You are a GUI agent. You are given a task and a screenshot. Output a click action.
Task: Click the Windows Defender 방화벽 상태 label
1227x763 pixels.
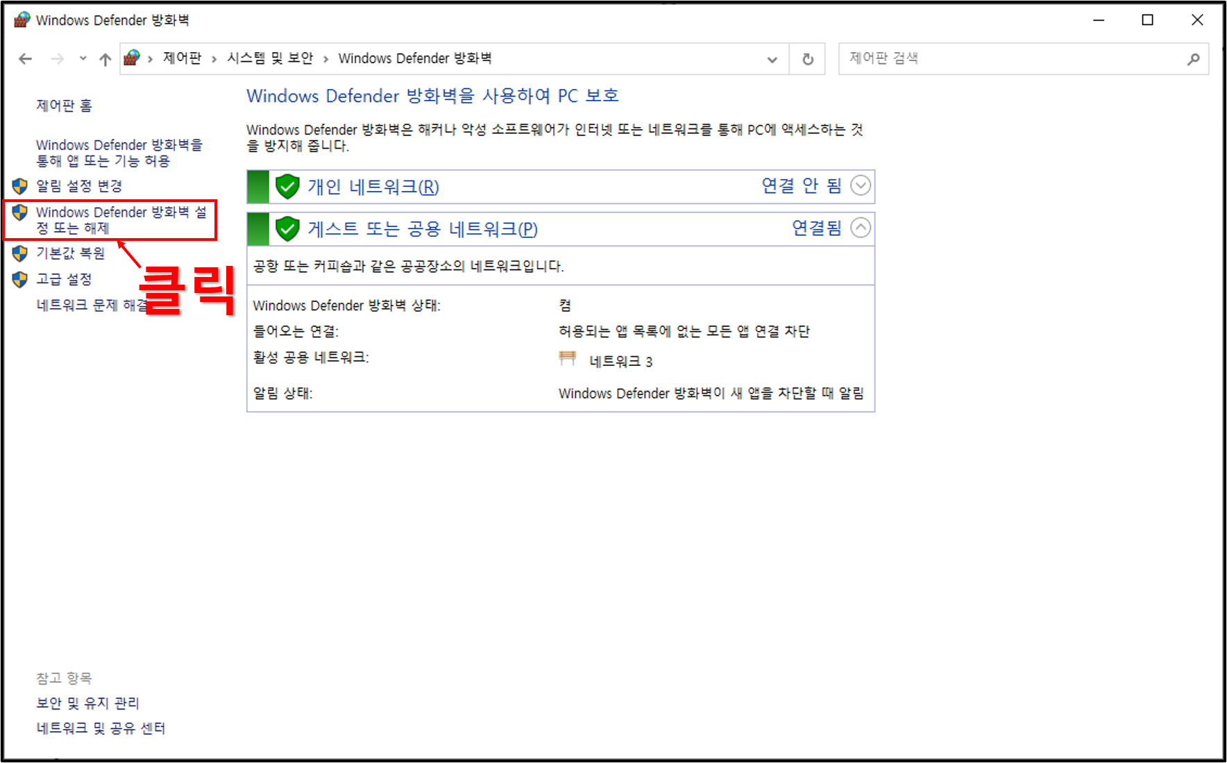347,305
